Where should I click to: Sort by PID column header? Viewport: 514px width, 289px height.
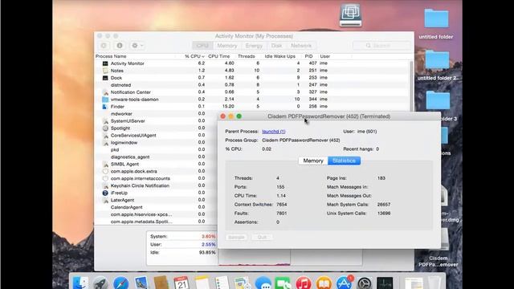coord(308,56)
